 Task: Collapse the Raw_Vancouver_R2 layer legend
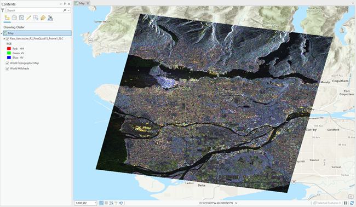tap(4, 39)
